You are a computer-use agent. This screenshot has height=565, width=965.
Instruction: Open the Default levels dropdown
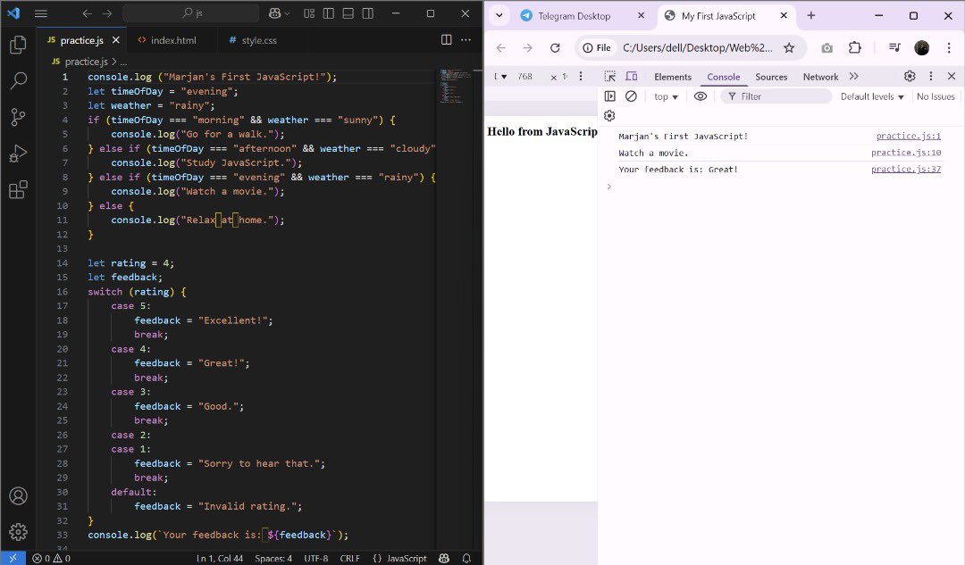click(871, 96)
